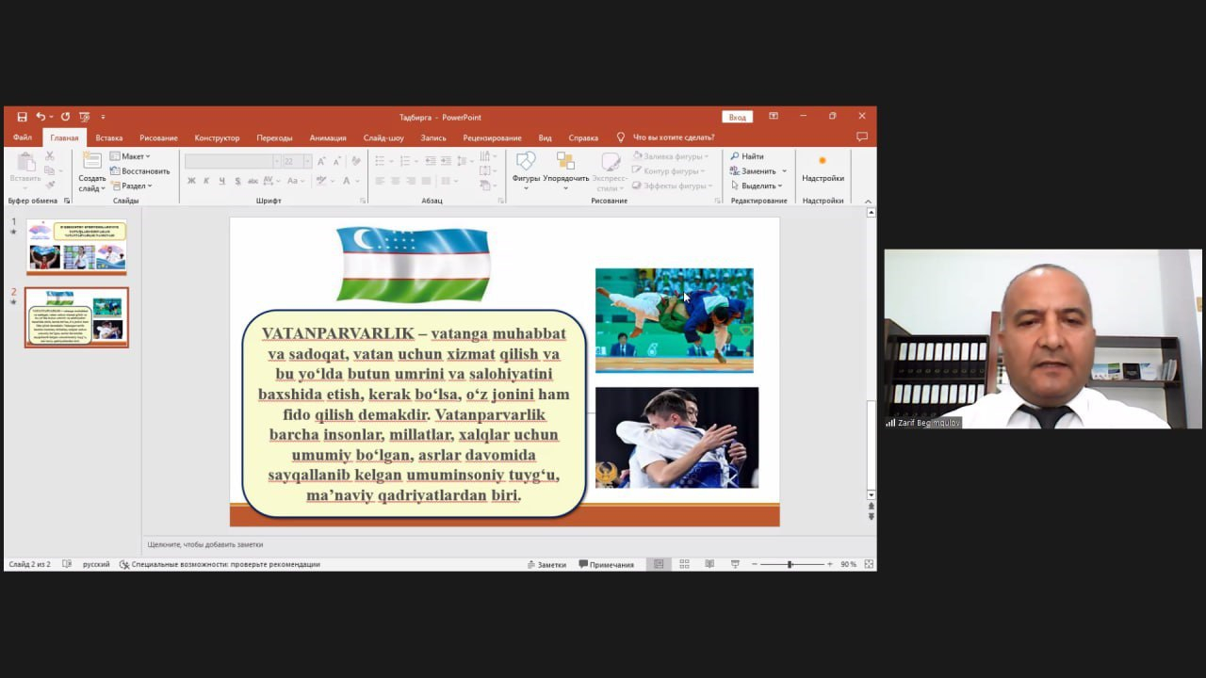Open ribbon display options icon

pyautogui.click(x=774, y=116)
